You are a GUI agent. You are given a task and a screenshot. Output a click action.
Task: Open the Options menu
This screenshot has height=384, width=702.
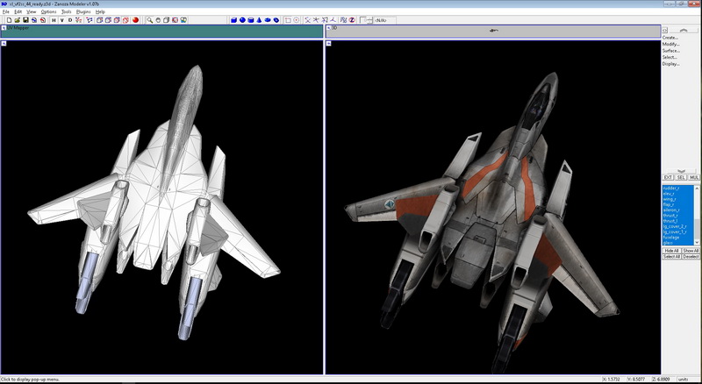click(x=49, y=11)
